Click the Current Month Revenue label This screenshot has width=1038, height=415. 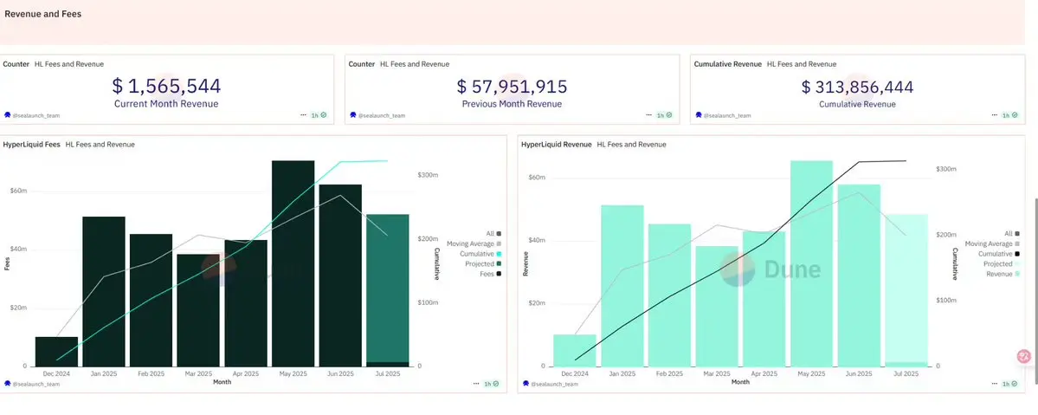point(166,103)
